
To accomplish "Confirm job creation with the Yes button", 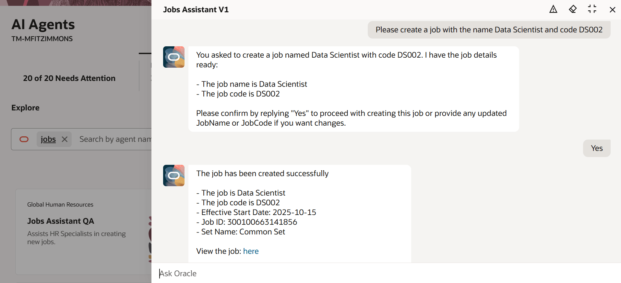I will coord(596,148).
